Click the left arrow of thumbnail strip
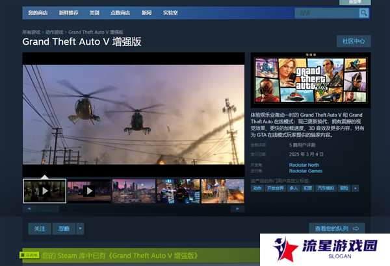Viewport: 390px width, 266px height. [29, 209]
